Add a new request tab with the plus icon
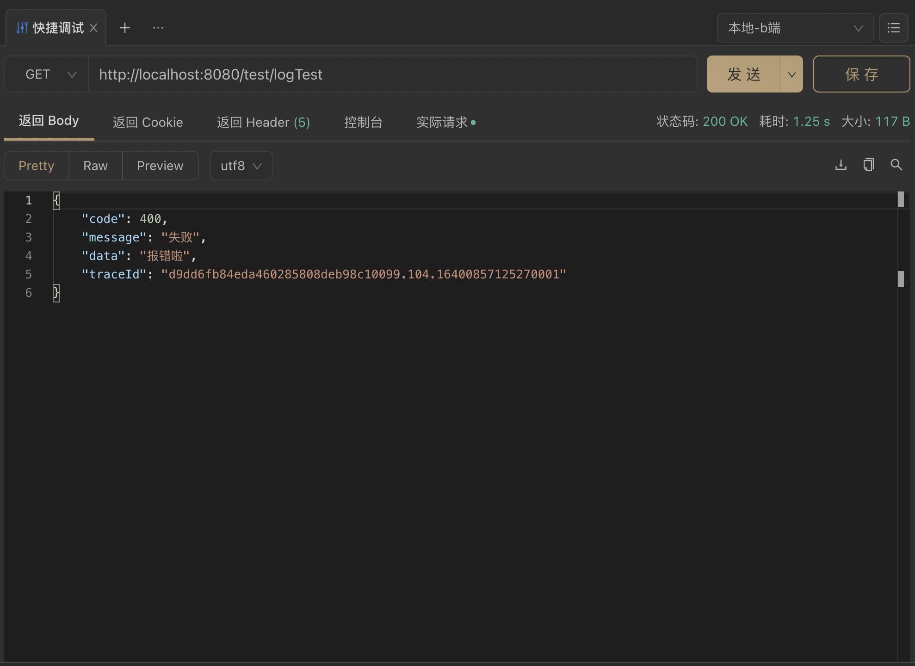The image size is (915, 666). click(124, 28)
